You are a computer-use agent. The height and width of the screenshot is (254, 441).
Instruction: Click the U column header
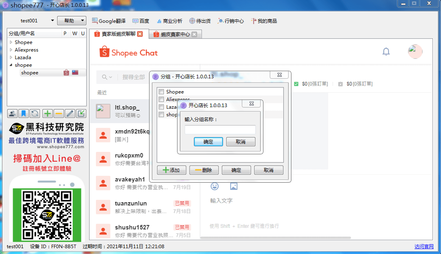pos(83,33)
